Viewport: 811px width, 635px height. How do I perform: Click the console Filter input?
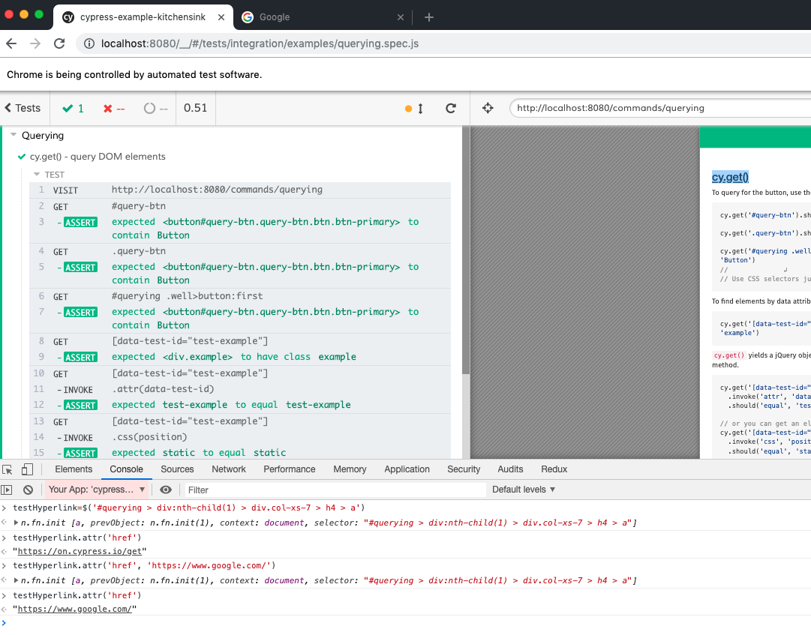pos(335,490)
